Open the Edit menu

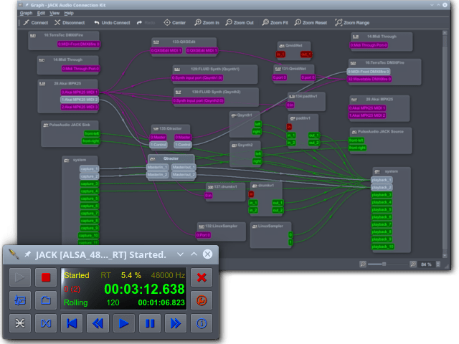41,13
